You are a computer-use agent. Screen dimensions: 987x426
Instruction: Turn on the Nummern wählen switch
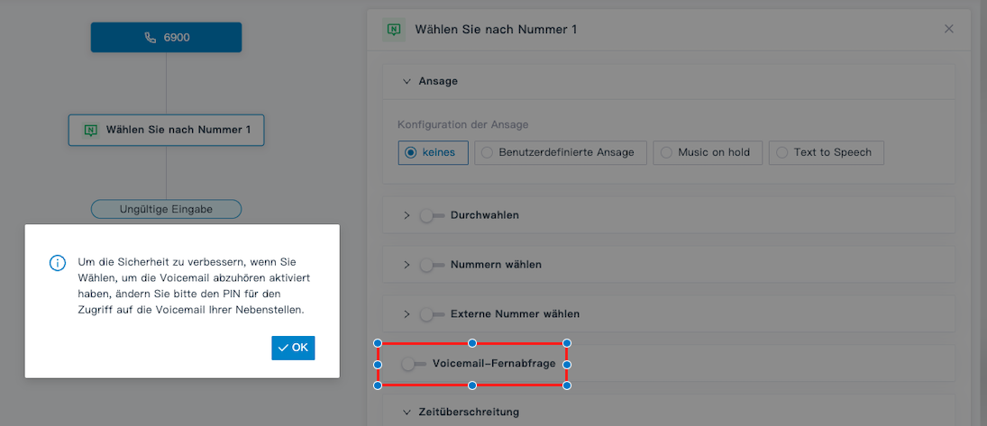[x=432, y=265]
